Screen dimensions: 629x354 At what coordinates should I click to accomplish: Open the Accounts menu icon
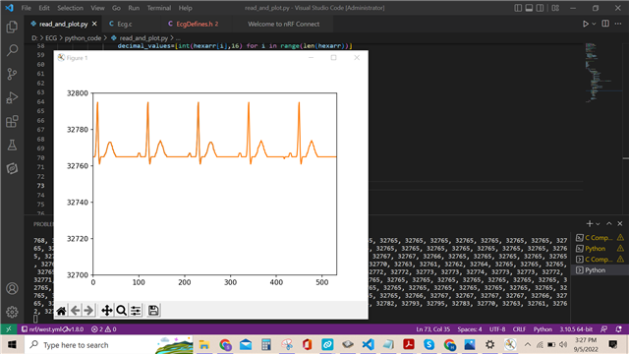tap(12, 288)
